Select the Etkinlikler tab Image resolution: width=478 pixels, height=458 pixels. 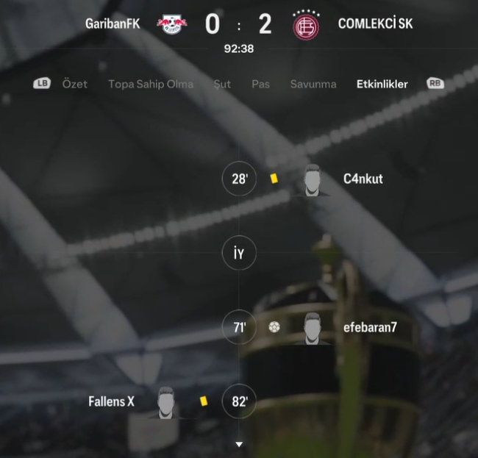(382, 84)
